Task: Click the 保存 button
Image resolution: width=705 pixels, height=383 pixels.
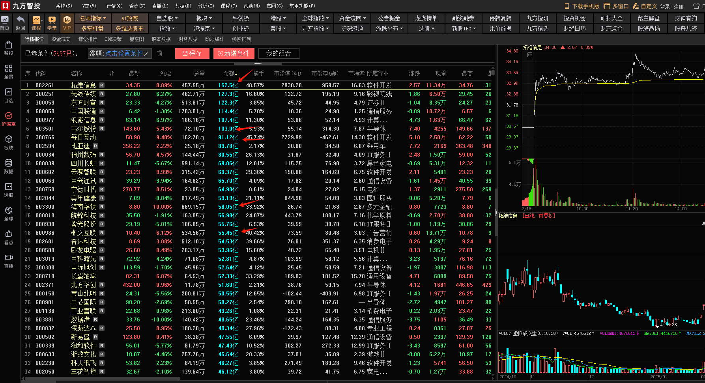Action: (x=192, y=53)
